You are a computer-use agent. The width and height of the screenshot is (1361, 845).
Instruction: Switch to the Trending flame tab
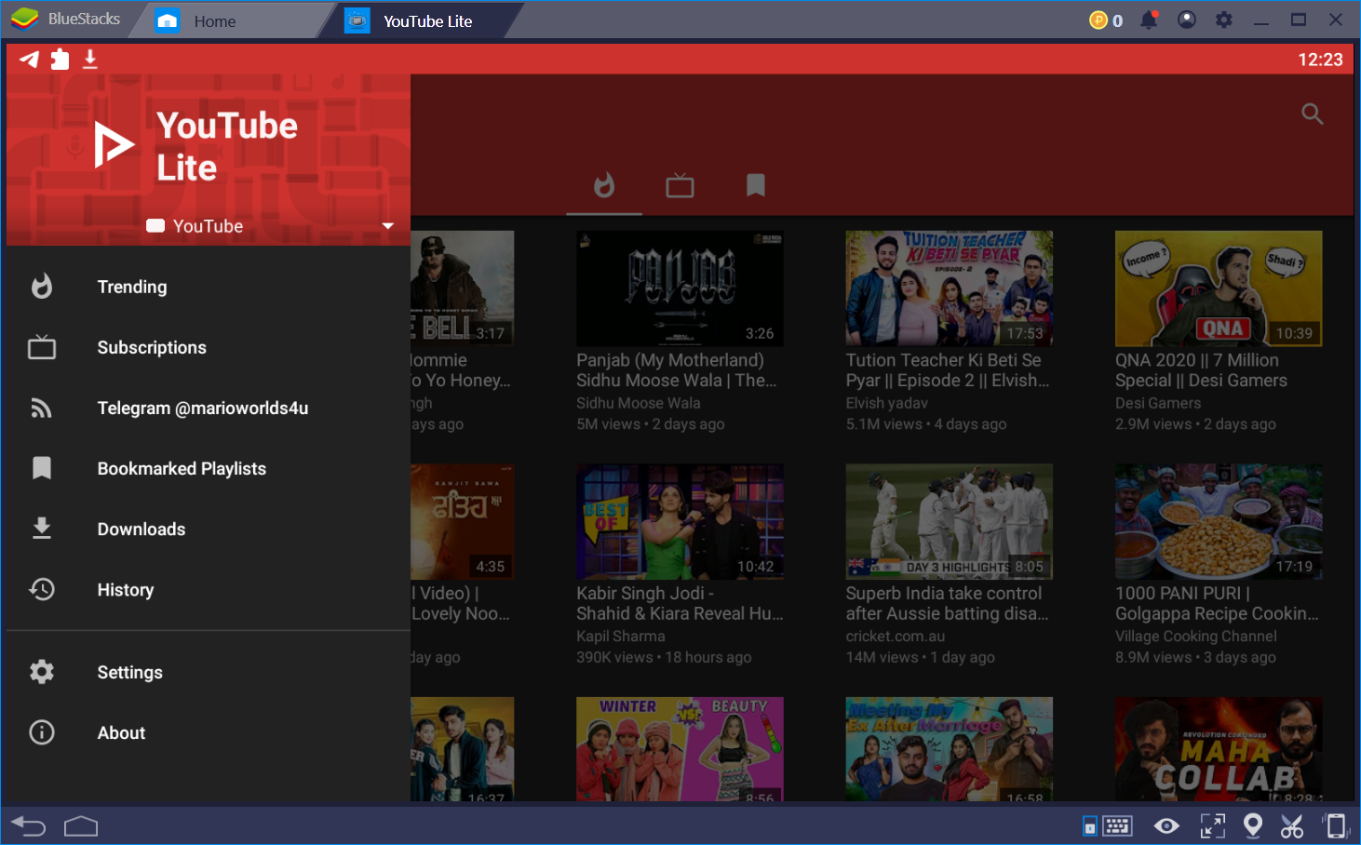[x=604, y=185]
